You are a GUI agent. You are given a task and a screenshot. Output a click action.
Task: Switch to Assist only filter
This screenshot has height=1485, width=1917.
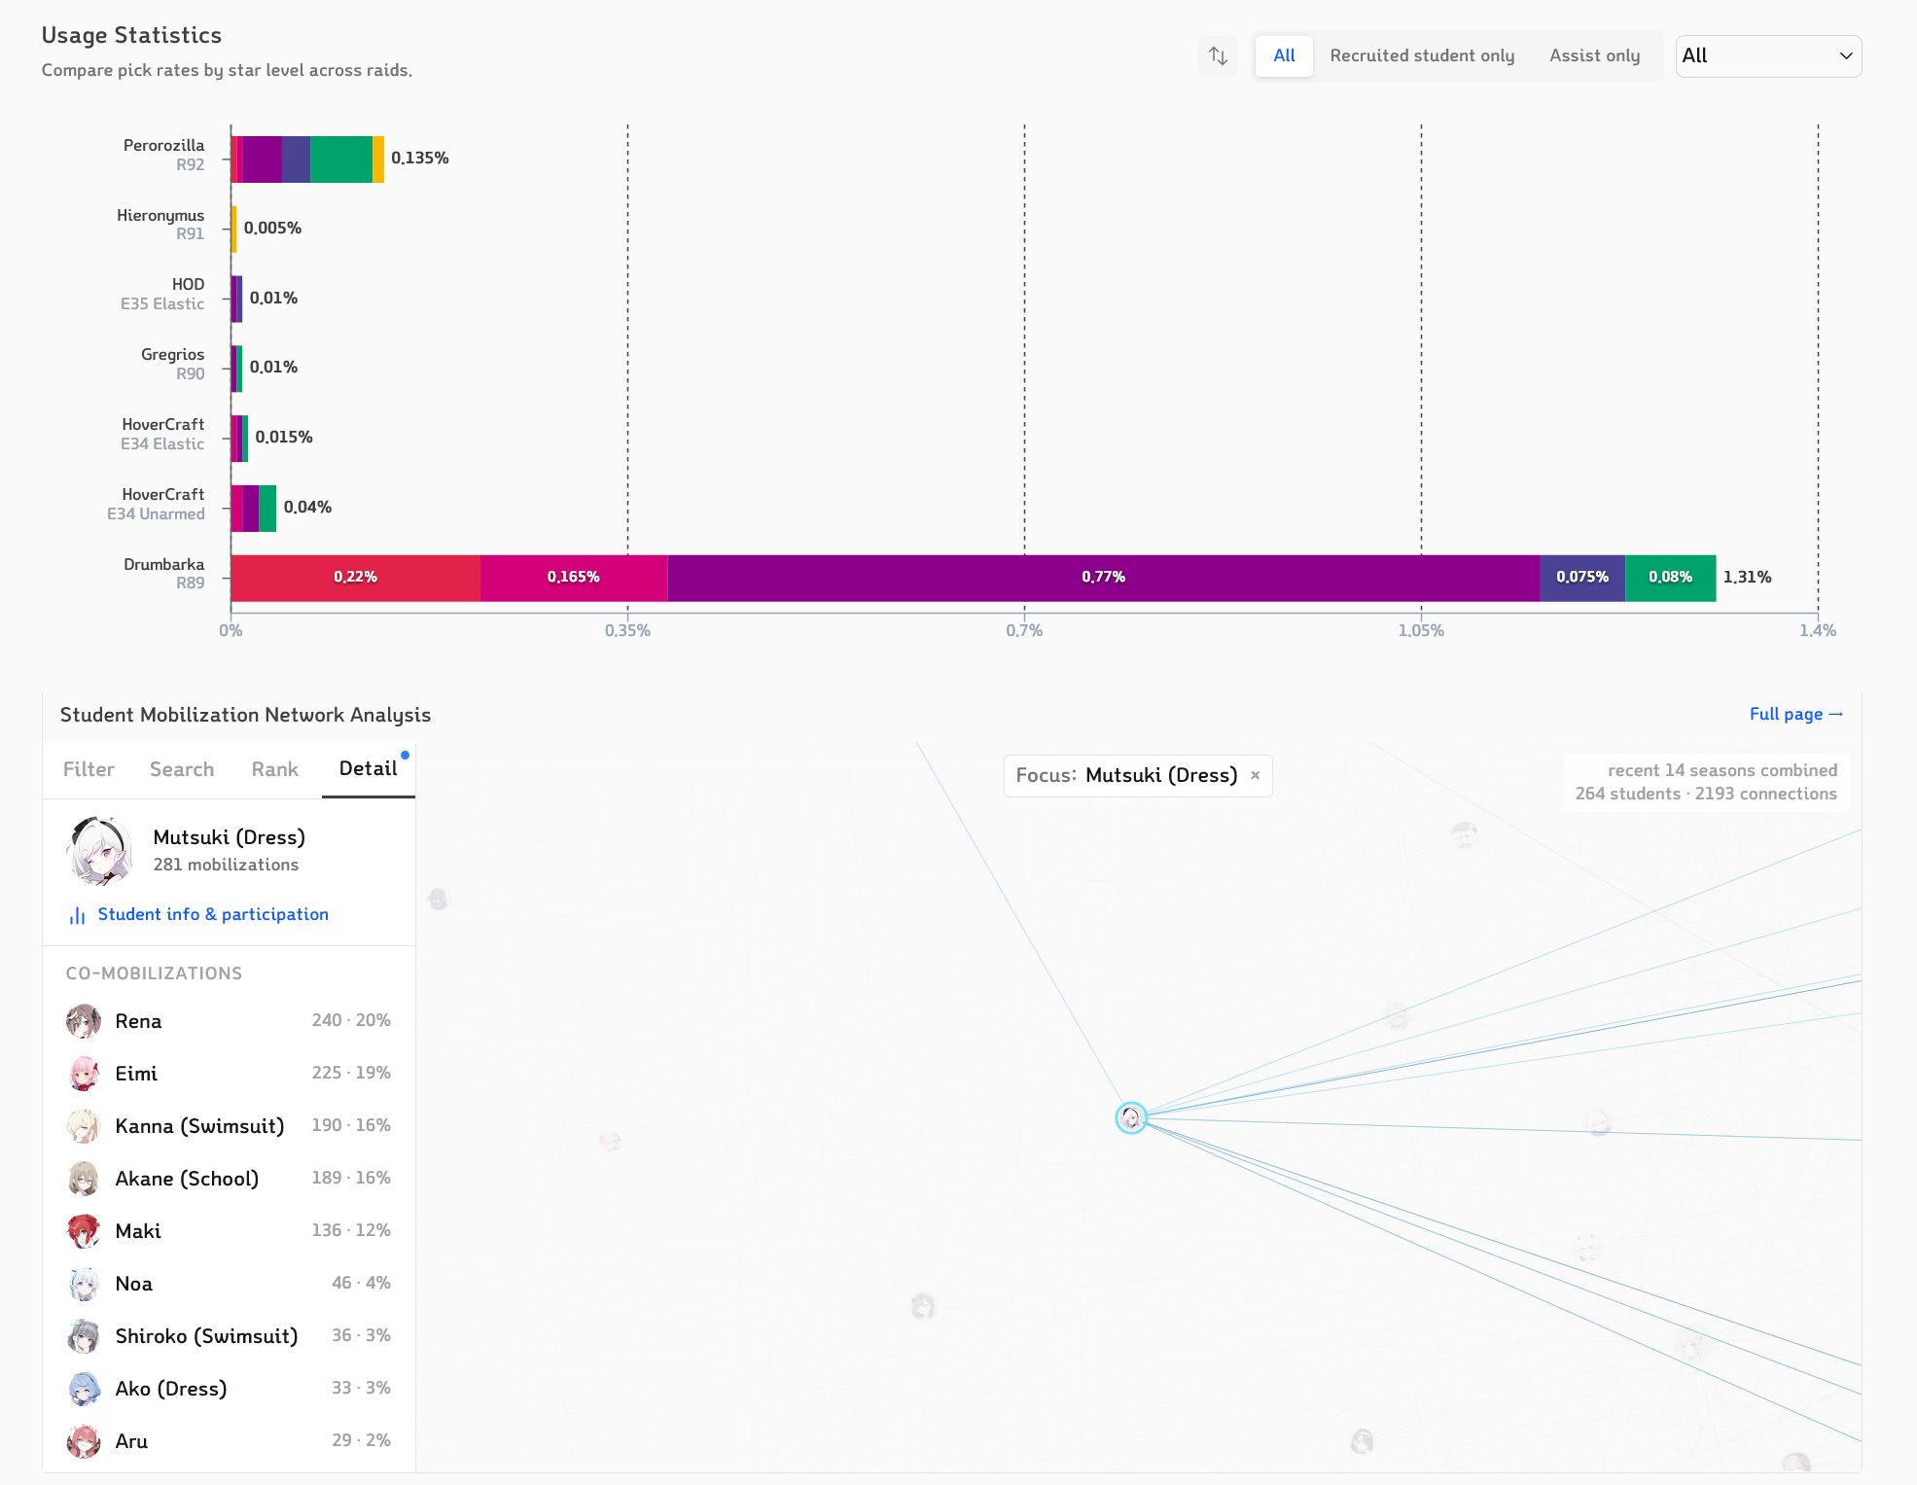(x=1594, y=56)
